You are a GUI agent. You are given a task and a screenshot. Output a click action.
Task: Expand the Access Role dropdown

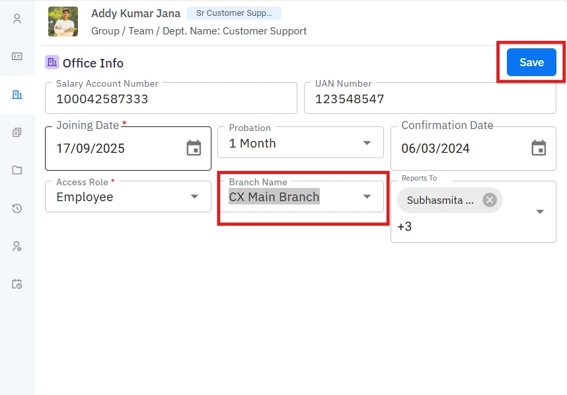click(194, 197)
